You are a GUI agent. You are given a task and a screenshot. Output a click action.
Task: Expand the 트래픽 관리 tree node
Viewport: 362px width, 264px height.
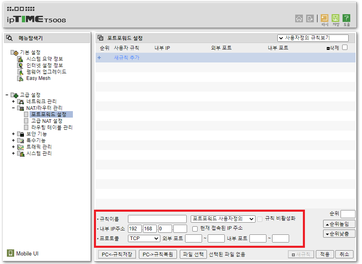pos(13,147)
